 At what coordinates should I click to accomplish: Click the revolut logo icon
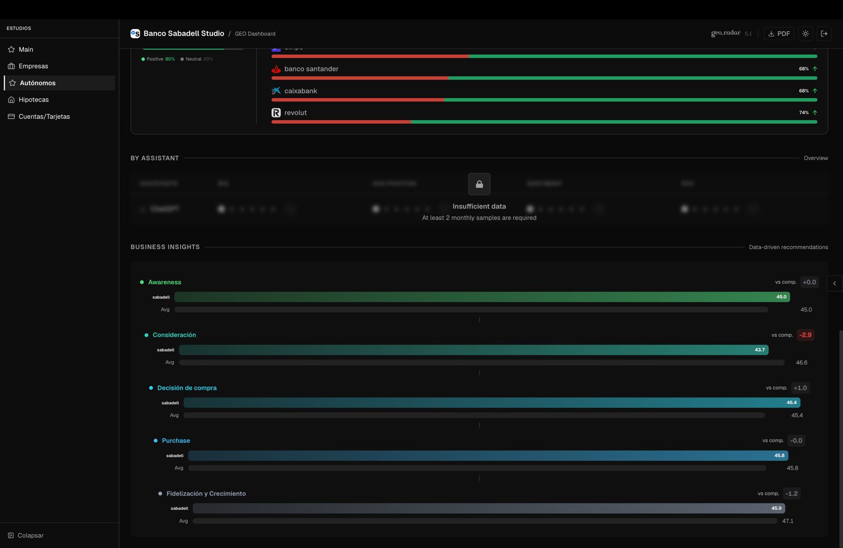point(276,113)
